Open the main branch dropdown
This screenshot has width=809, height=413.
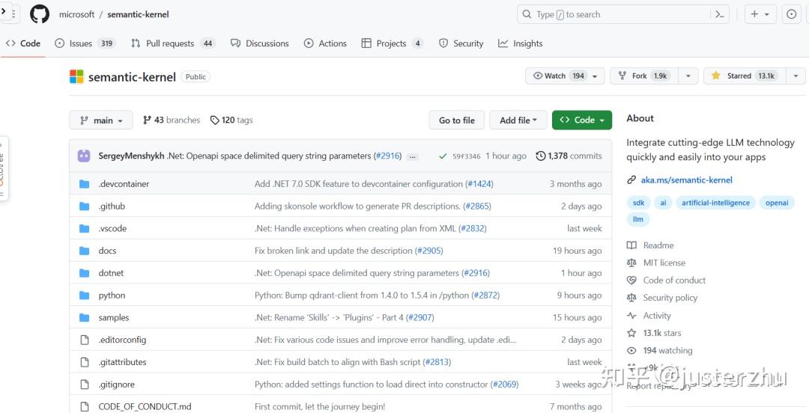(x=101, y=120)
